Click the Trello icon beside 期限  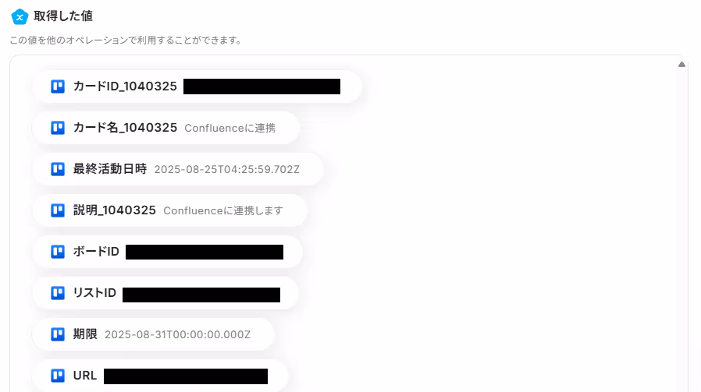click(58, 334)
